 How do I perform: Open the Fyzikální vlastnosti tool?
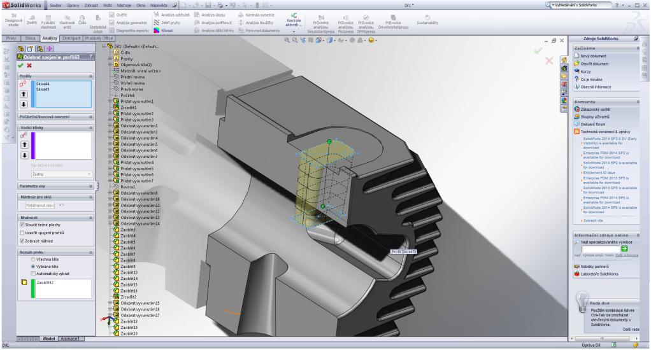point(48,22)
